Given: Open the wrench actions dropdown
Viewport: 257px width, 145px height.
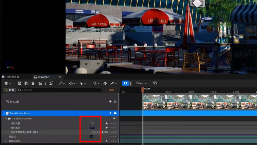Looking at the screenshot, I should click(x=61, y=83).
